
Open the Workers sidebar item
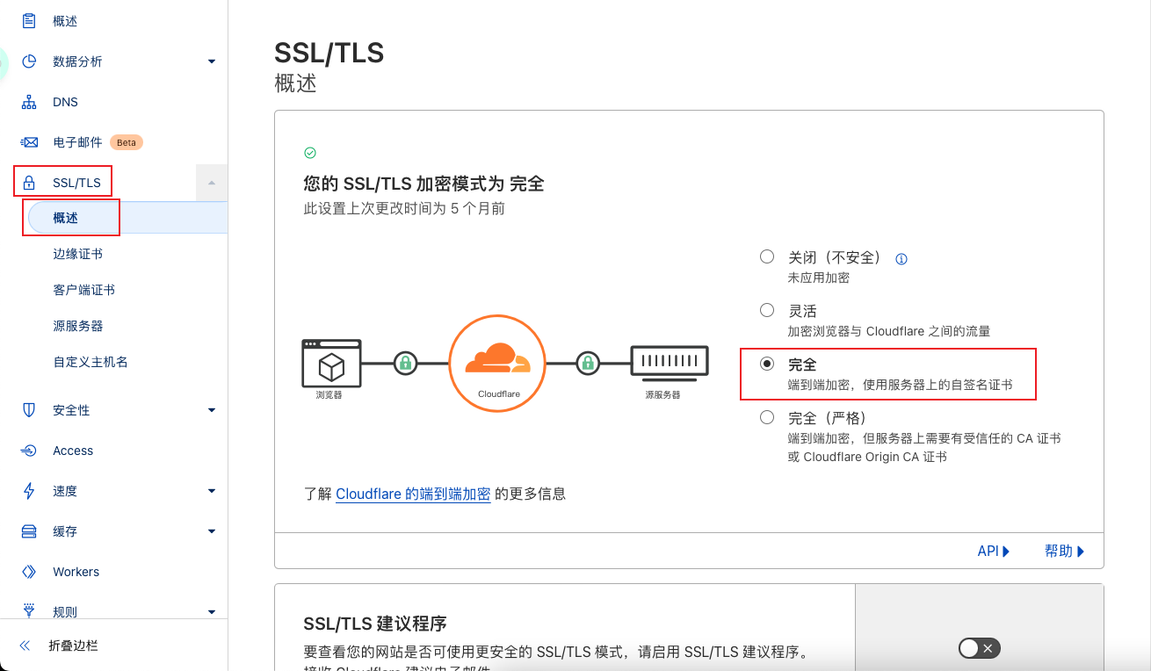click(x=76, y=572)
